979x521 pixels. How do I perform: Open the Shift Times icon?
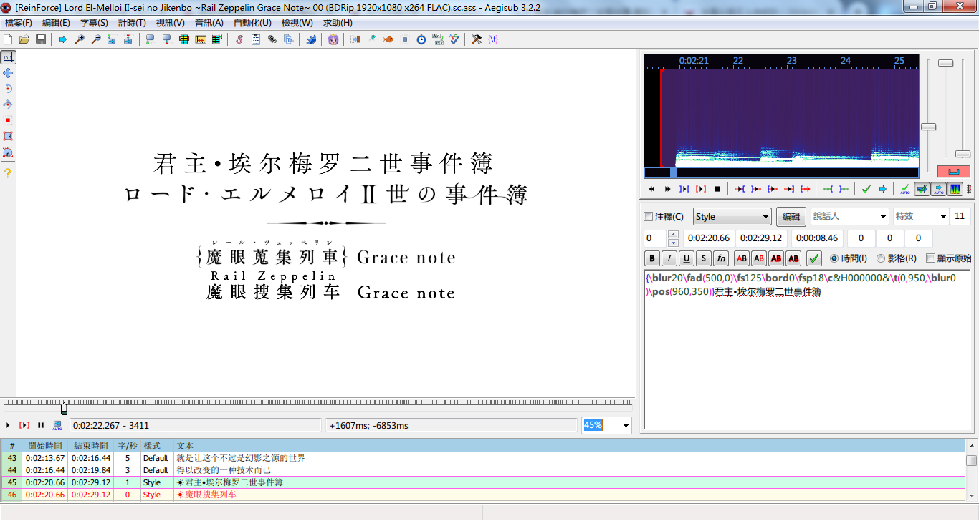click(x=355, y=39)
